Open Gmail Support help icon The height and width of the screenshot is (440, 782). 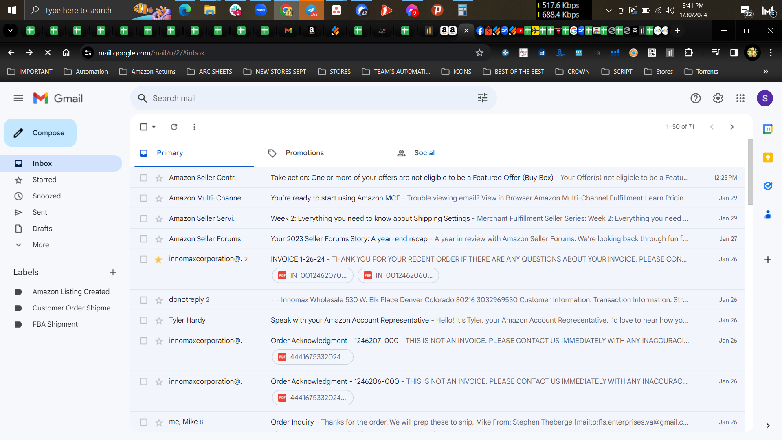pos(696,98)
